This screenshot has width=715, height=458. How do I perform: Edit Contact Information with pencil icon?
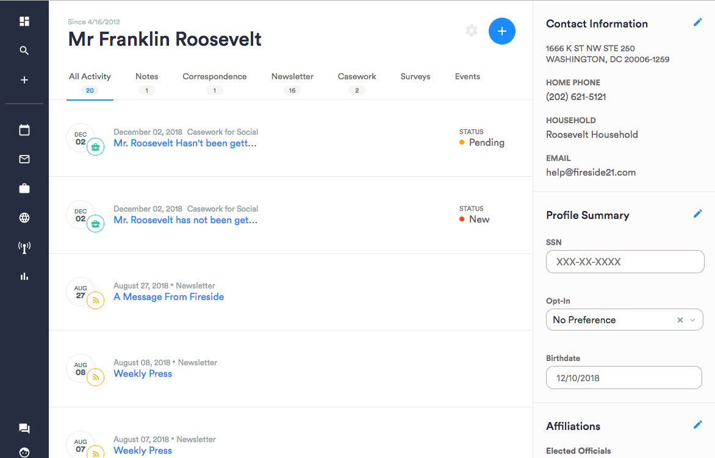(698, 23)
